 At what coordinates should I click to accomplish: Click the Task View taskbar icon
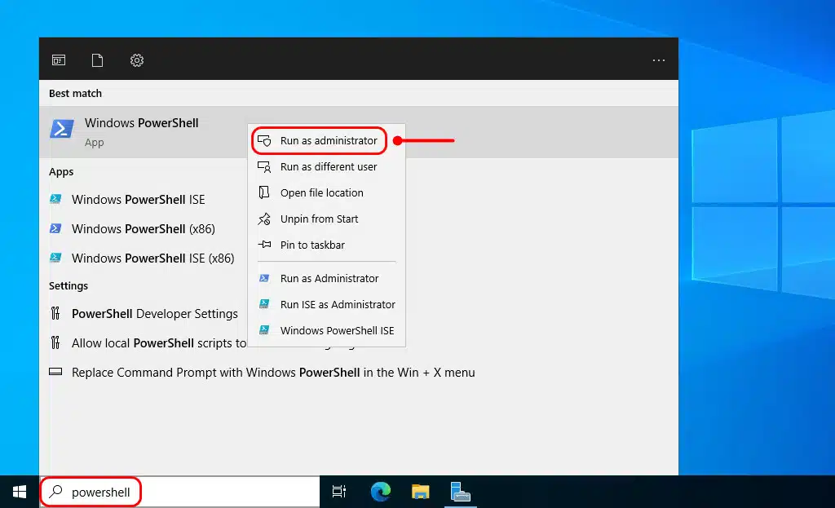click(339, 492)
